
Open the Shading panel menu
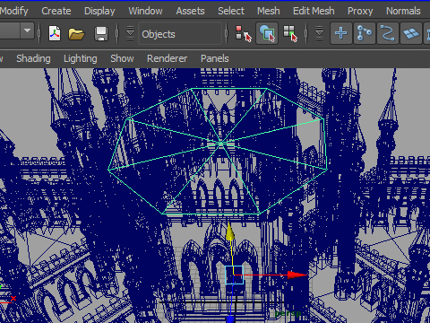click(33, 58)
